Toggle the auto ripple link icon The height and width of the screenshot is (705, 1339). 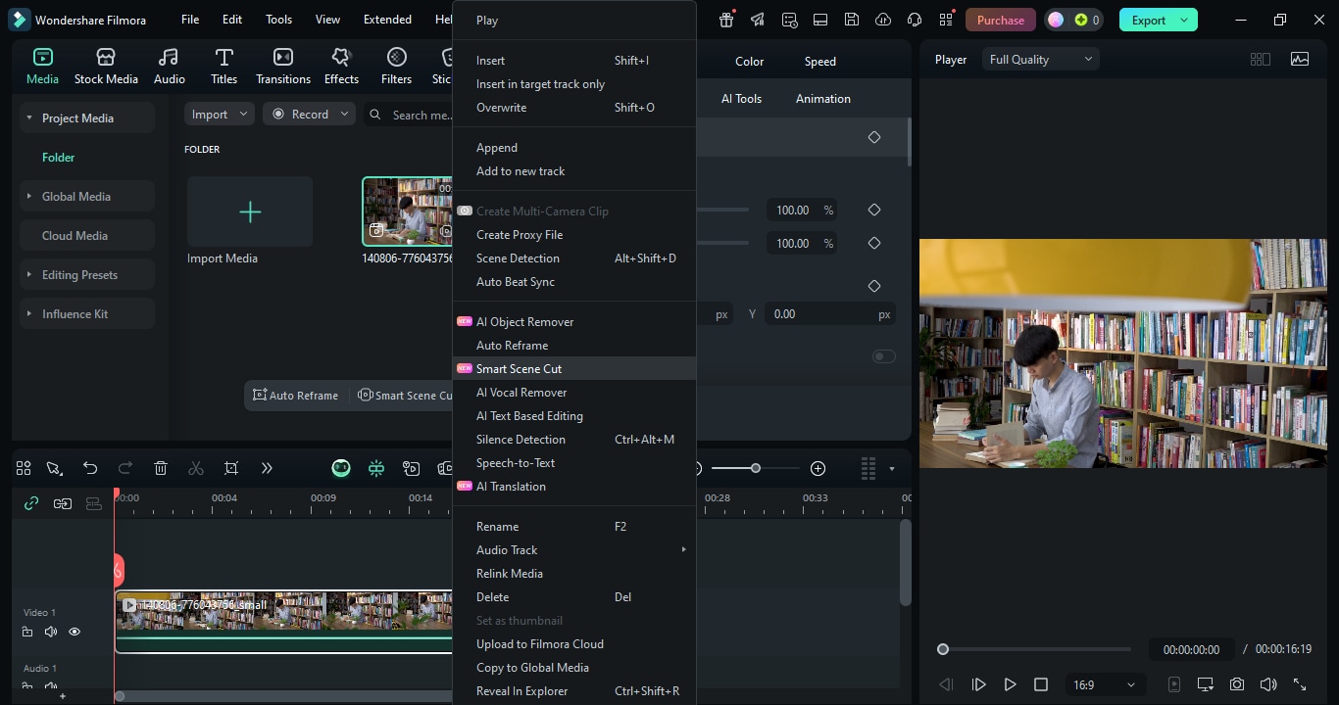click(31, 503)
